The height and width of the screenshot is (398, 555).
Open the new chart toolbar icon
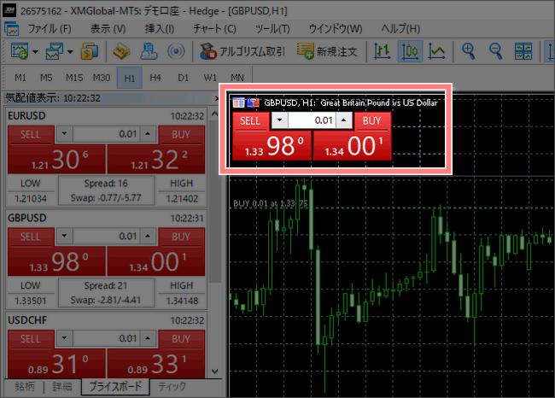click(20, 51)
